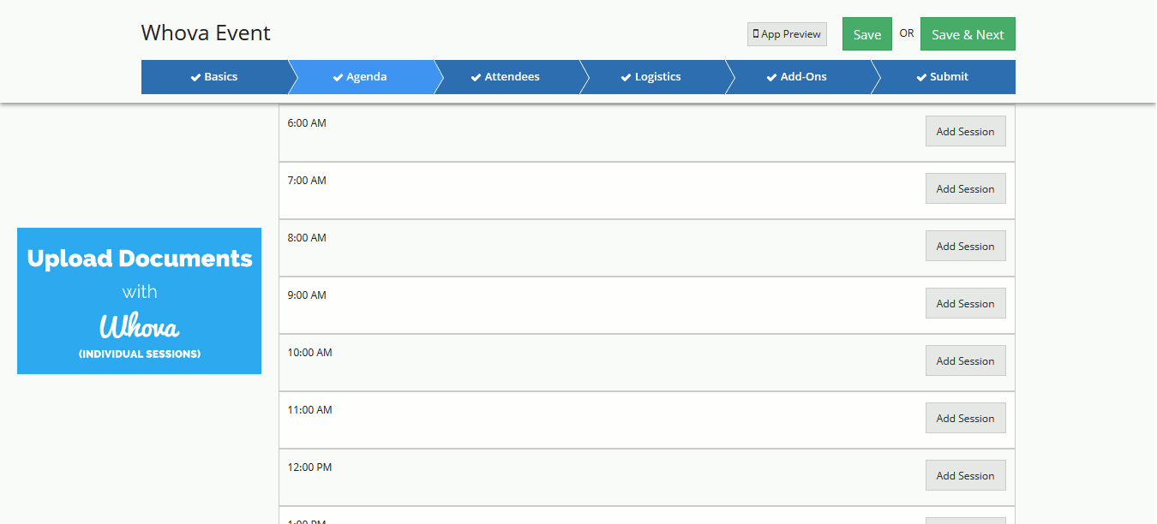
Task: Click the Upload Documents with Whova banner
Action: click(x=139, y=301)
